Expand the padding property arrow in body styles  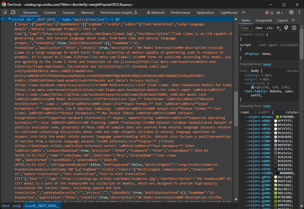(262, 75)
